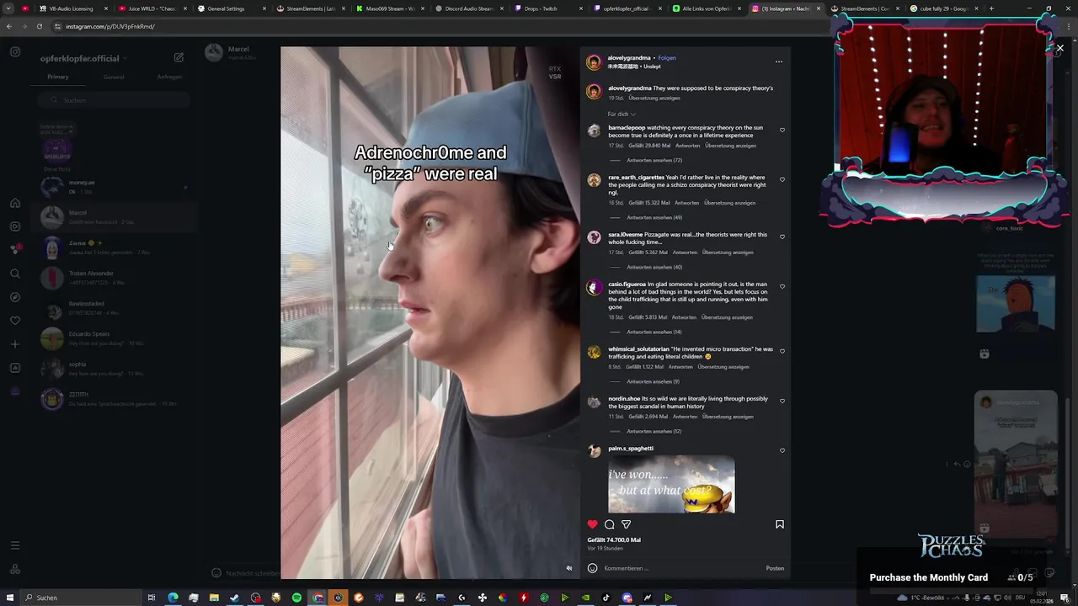
Task: Open the emoji picker in the comment field
Action: [592, 568]
